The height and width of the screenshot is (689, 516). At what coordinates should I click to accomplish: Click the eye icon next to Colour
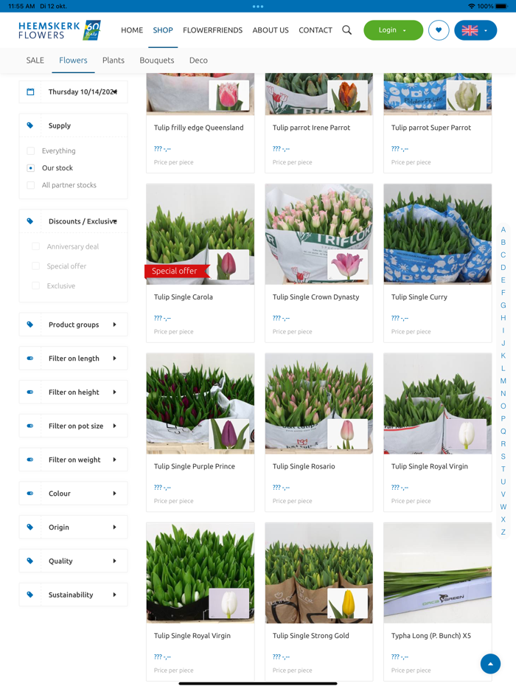pos(30,494)
